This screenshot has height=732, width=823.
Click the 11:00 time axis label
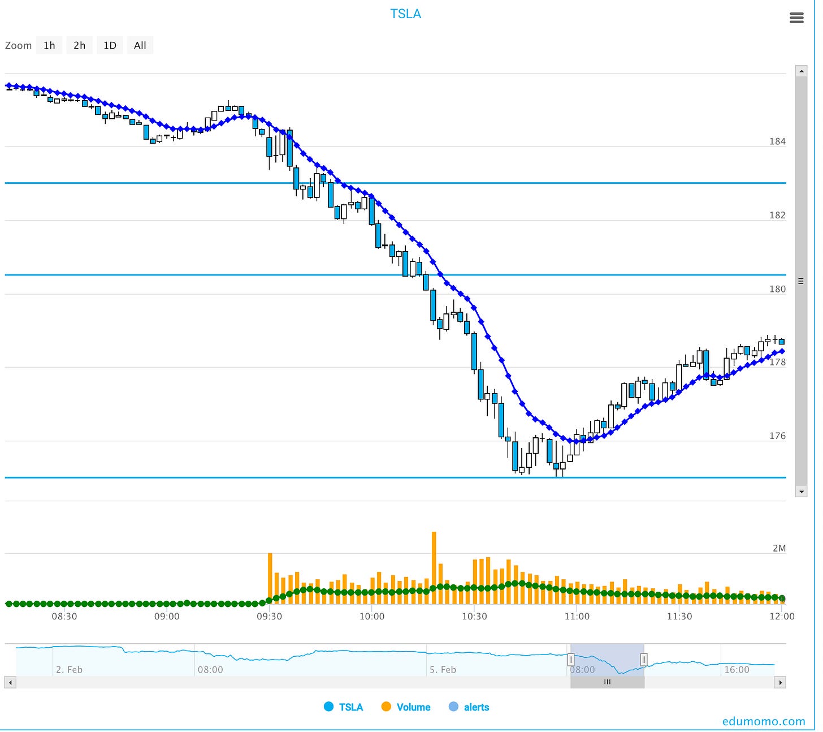pos(577,617)
